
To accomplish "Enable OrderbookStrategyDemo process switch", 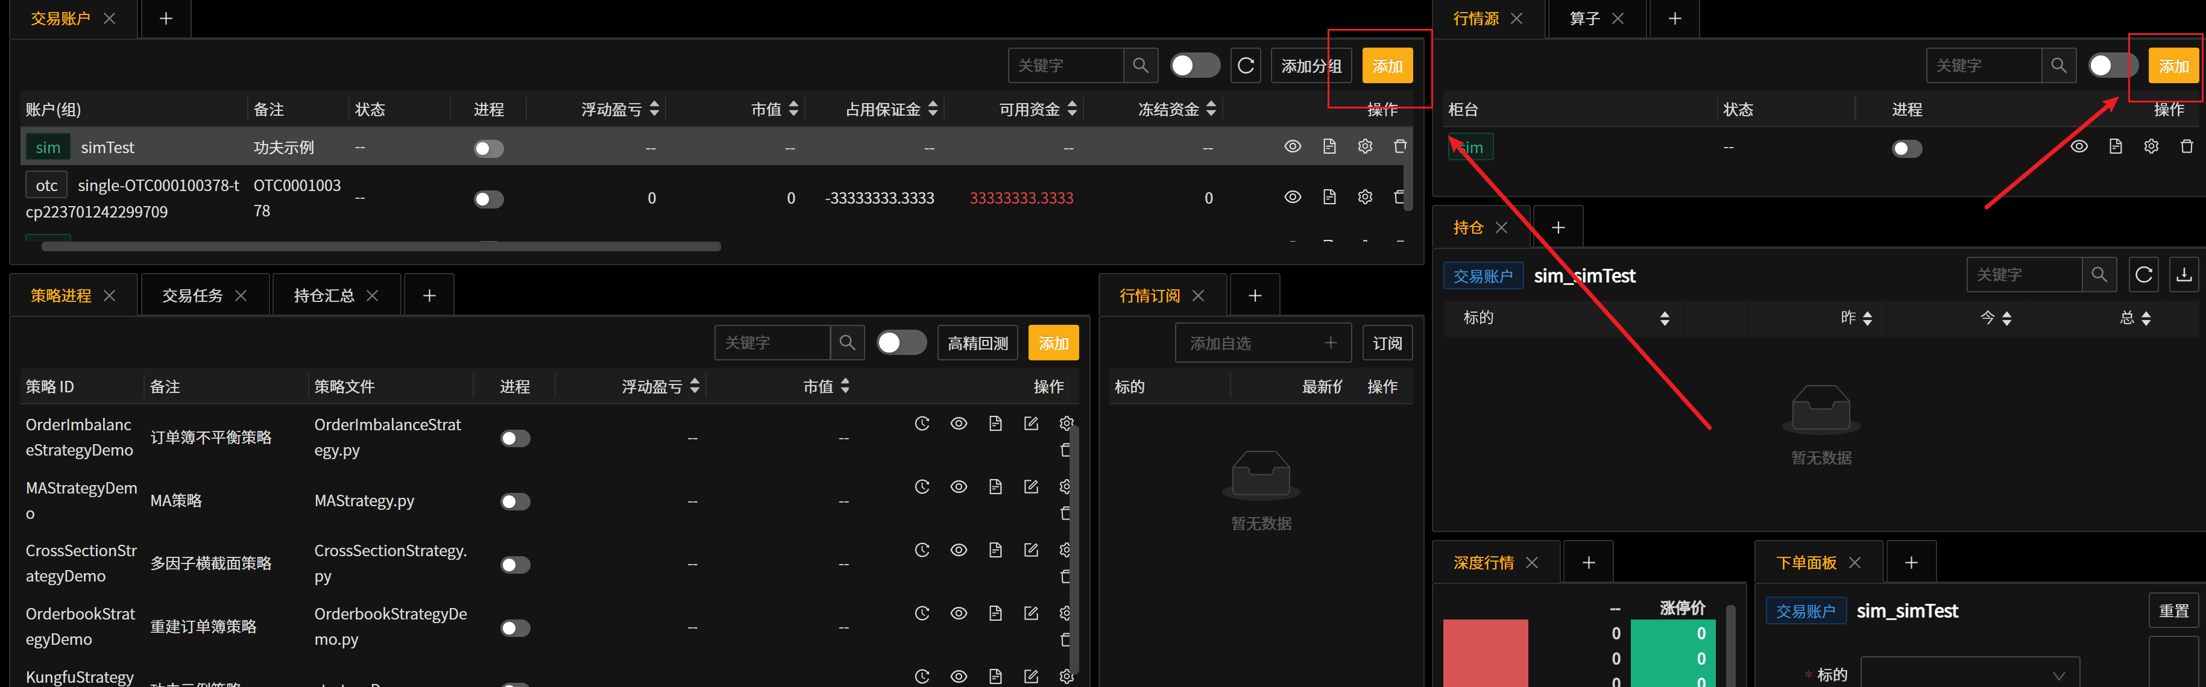I will (x=515, y=629).
